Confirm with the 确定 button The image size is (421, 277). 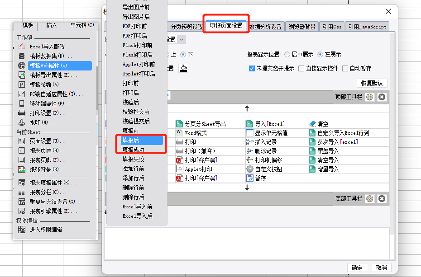pyautogui.click(x=357, y=268)
